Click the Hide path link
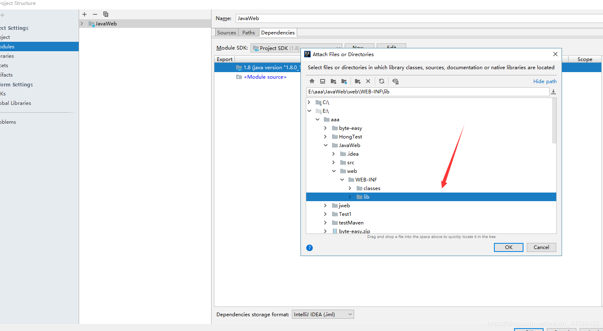This screenshot has height=331, width=603. pyautogui.click(x=545, y=82)
